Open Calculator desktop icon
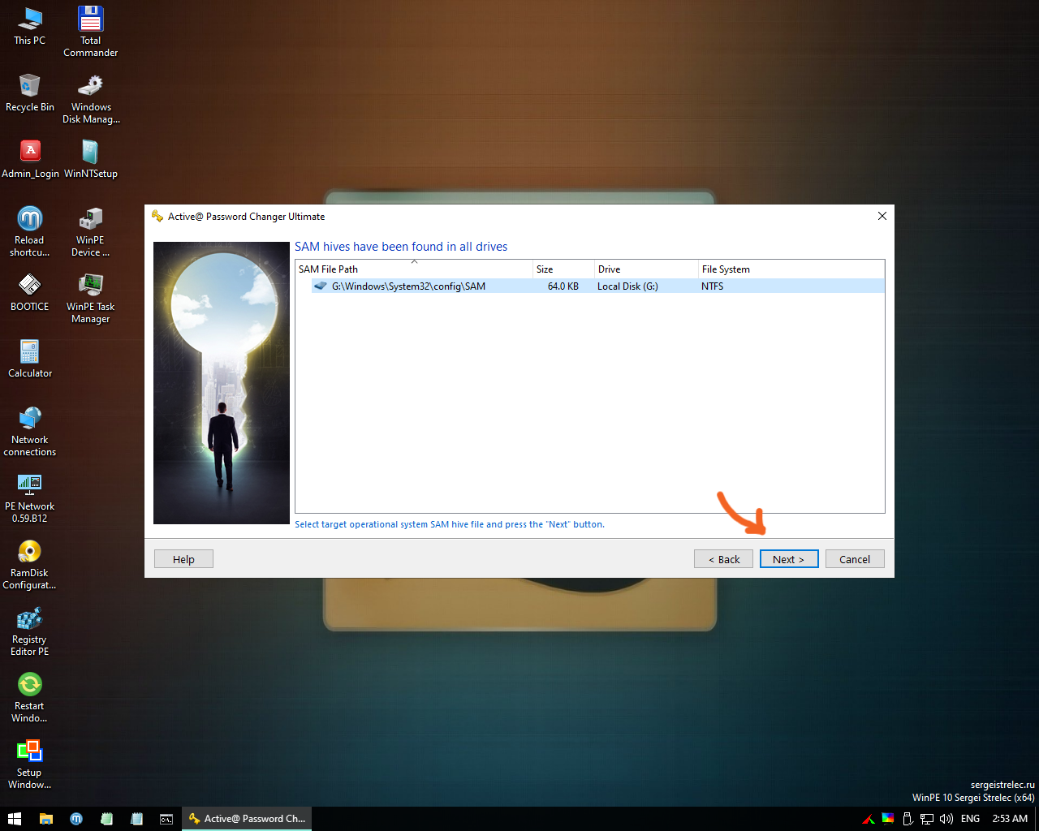 click(30, 359)
